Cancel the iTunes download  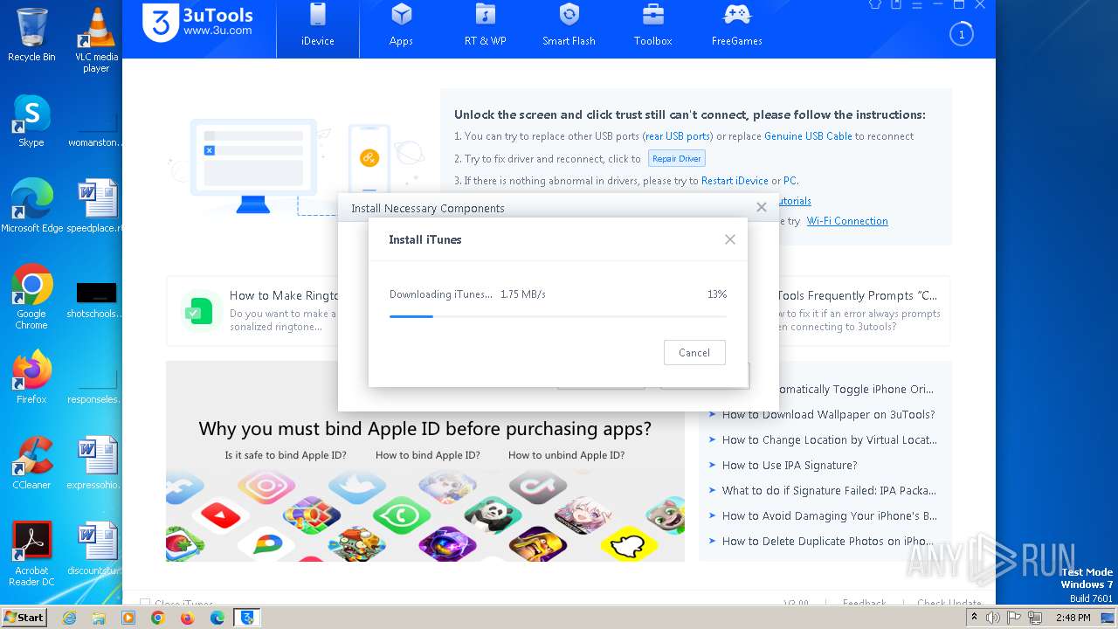(694, 353)
